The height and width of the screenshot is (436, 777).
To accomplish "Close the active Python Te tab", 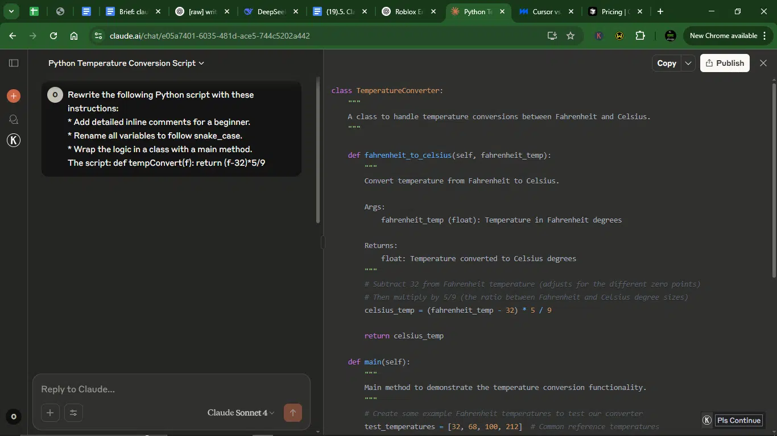I will point(502,11).
